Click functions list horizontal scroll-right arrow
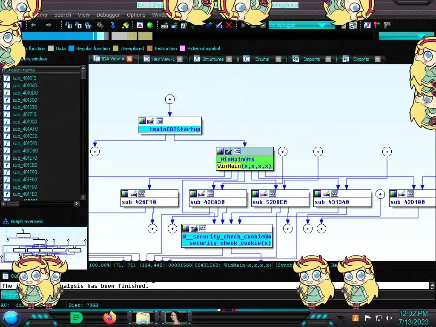436x327 pixels. coord(77,204)
